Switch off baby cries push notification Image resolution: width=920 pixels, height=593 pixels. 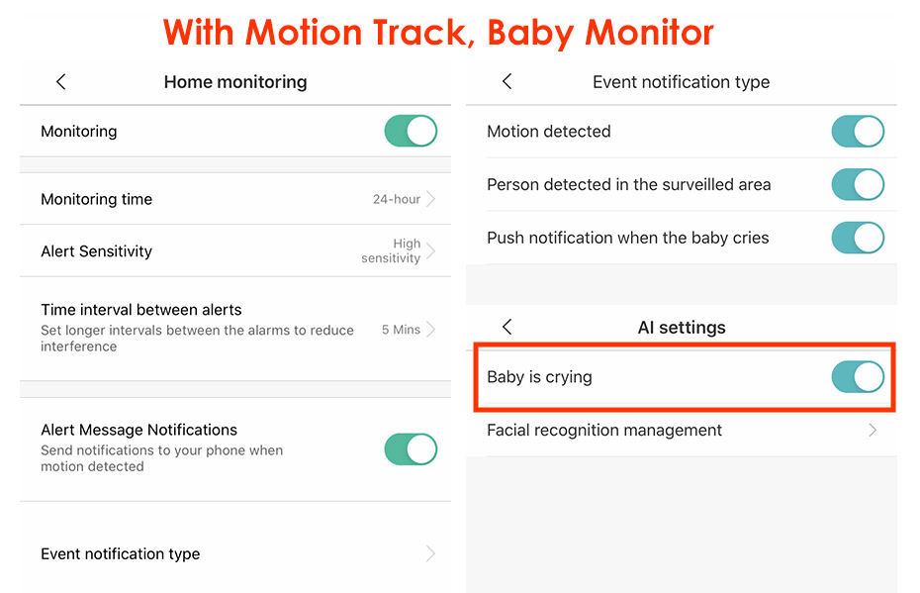point(857,238)
